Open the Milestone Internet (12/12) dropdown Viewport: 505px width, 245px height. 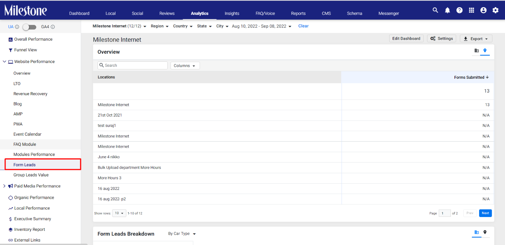point(119,26)
